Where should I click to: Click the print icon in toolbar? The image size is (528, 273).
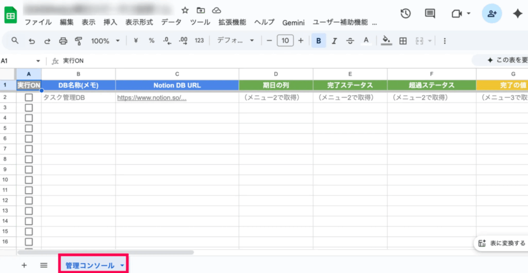coord(63,41)
